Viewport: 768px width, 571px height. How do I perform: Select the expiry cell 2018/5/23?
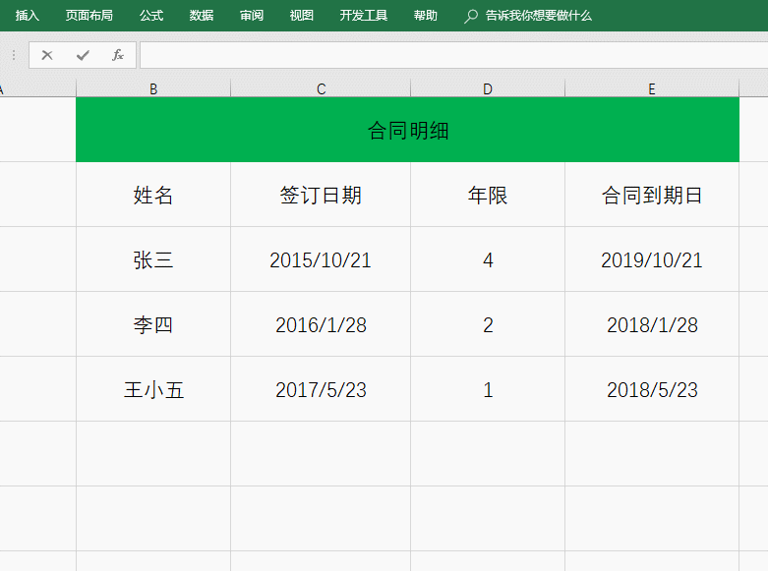tap(652, 389)
